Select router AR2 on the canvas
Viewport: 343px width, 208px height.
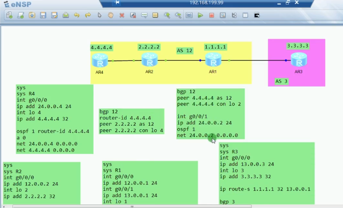150,60
